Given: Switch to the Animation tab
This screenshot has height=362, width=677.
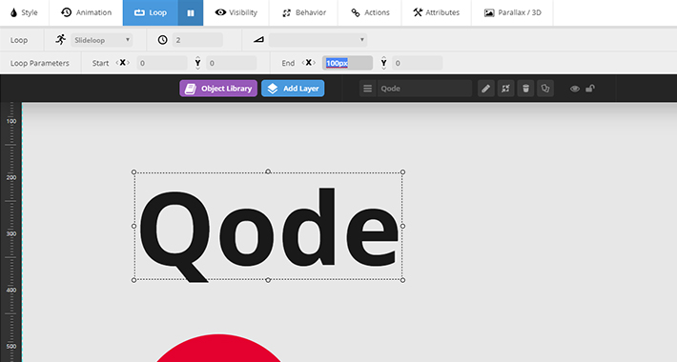Looking at the screenshot, I should 86,13.
